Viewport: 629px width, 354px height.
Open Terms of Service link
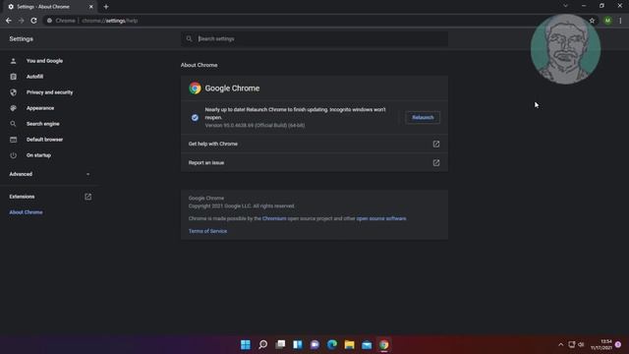pos(207,231)
